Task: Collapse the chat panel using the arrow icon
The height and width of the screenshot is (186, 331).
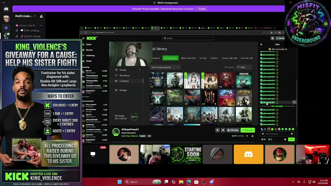Action: pyautogui.click(x=261, y=44)
